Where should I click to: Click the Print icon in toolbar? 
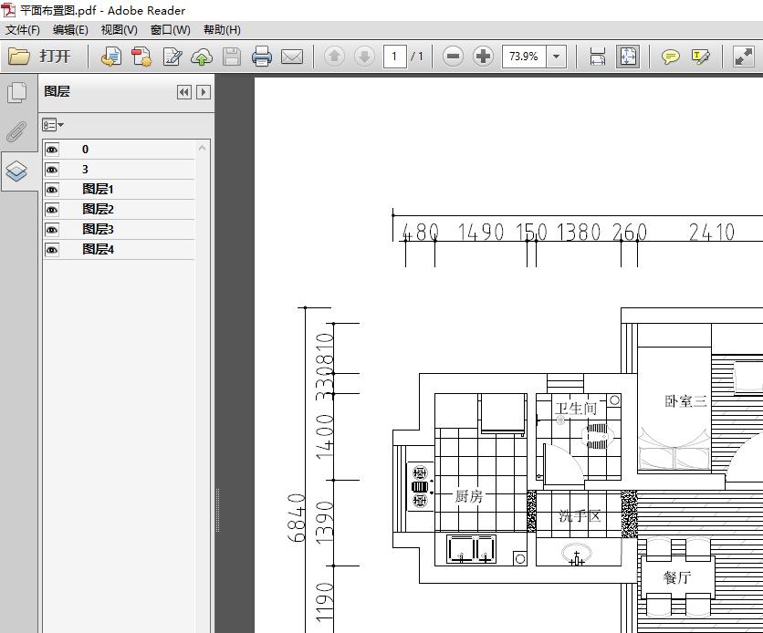pos(262,57)
